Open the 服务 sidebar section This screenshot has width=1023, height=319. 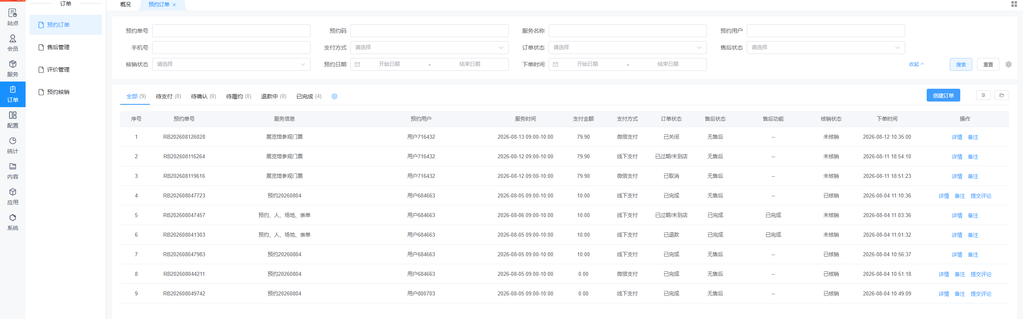tap(13, 69)
